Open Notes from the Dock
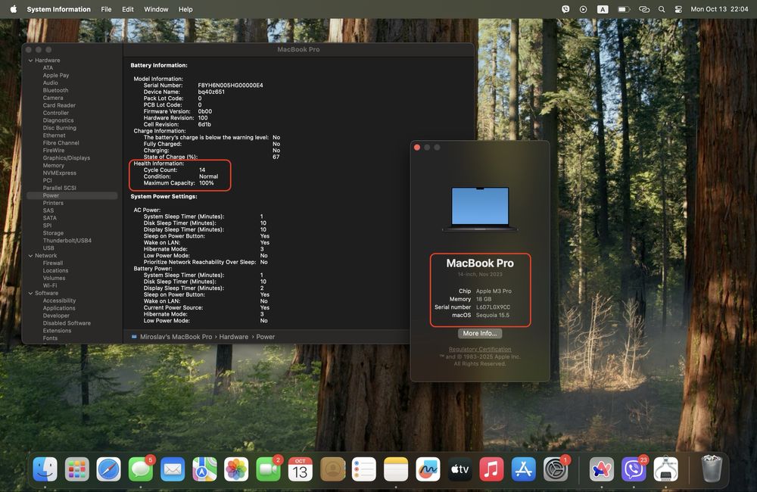This screenshot has height=492, width=757. 396,469
